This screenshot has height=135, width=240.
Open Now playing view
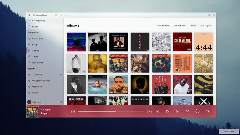45,63
